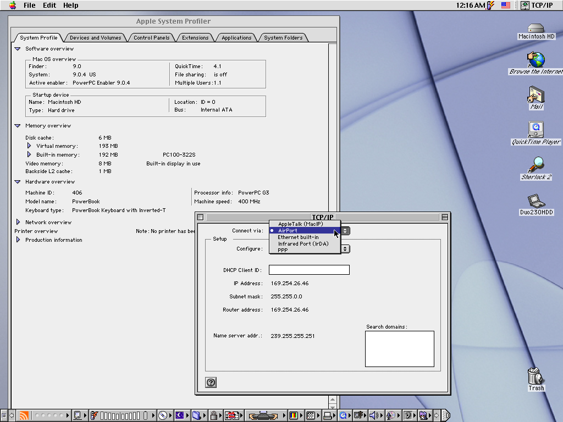Select the Sherlock 2 desktop icon
Screen dimensions: 563x422
[x=536, y=168]
